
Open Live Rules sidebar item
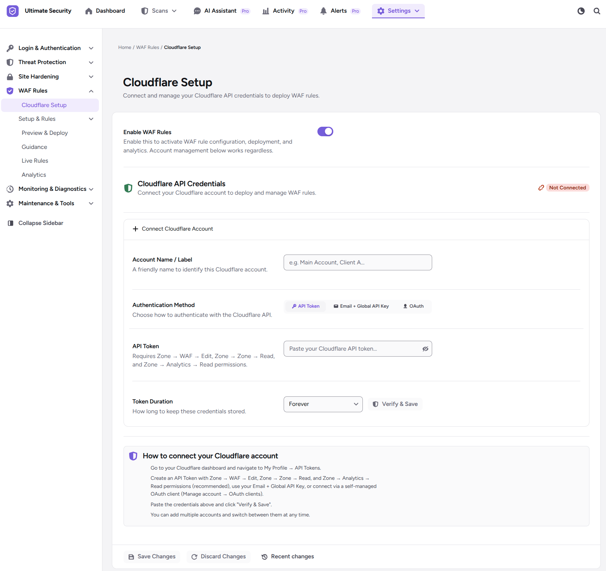pyautogui.click(x=35, y=161)
